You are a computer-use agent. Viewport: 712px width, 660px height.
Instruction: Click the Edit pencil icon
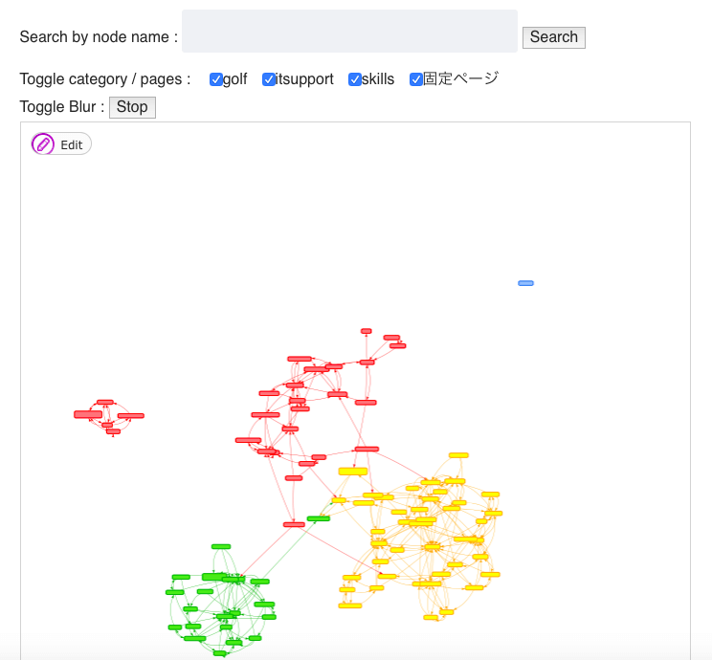click(x=43, y=144)
